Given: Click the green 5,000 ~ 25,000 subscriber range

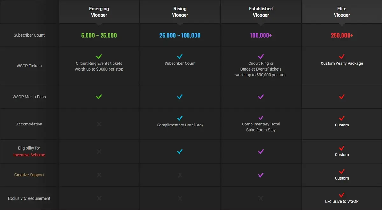Looking at the screenshot, I should (x=99, y=35).
